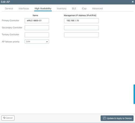Click the save icon on Update button

pyautogui.click(x=104, y=118)
